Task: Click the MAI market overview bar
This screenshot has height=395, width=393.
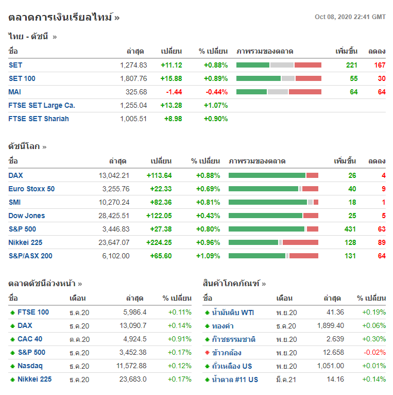Action: tap(279, 92)
